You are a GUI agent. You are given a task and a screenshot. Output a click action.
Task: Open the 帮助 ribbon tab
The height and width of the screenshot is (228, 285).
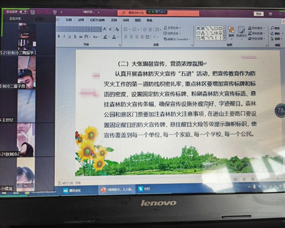pos(149,20)
